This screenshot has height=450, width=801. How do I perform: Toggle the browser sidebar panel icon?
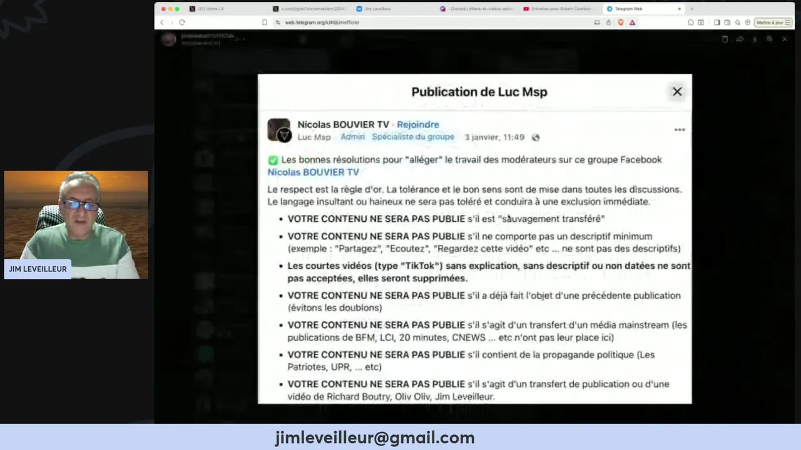pyautogui.click(x=717, y=22)
